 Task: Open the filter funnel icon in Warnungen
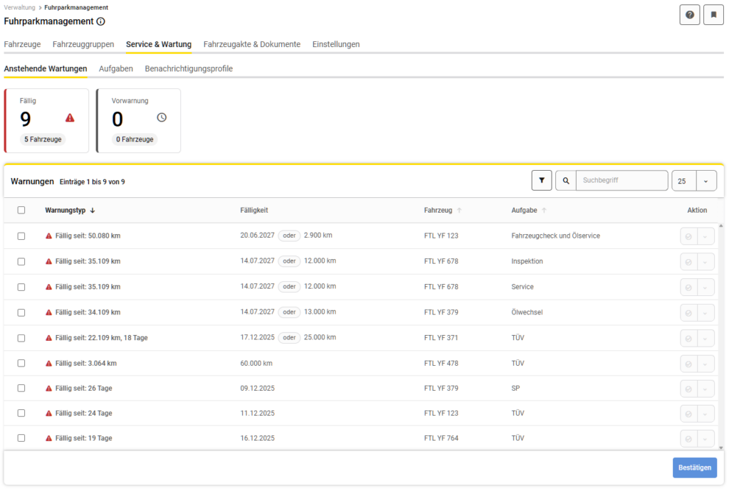pyautogui.click(x=542, y=181)
